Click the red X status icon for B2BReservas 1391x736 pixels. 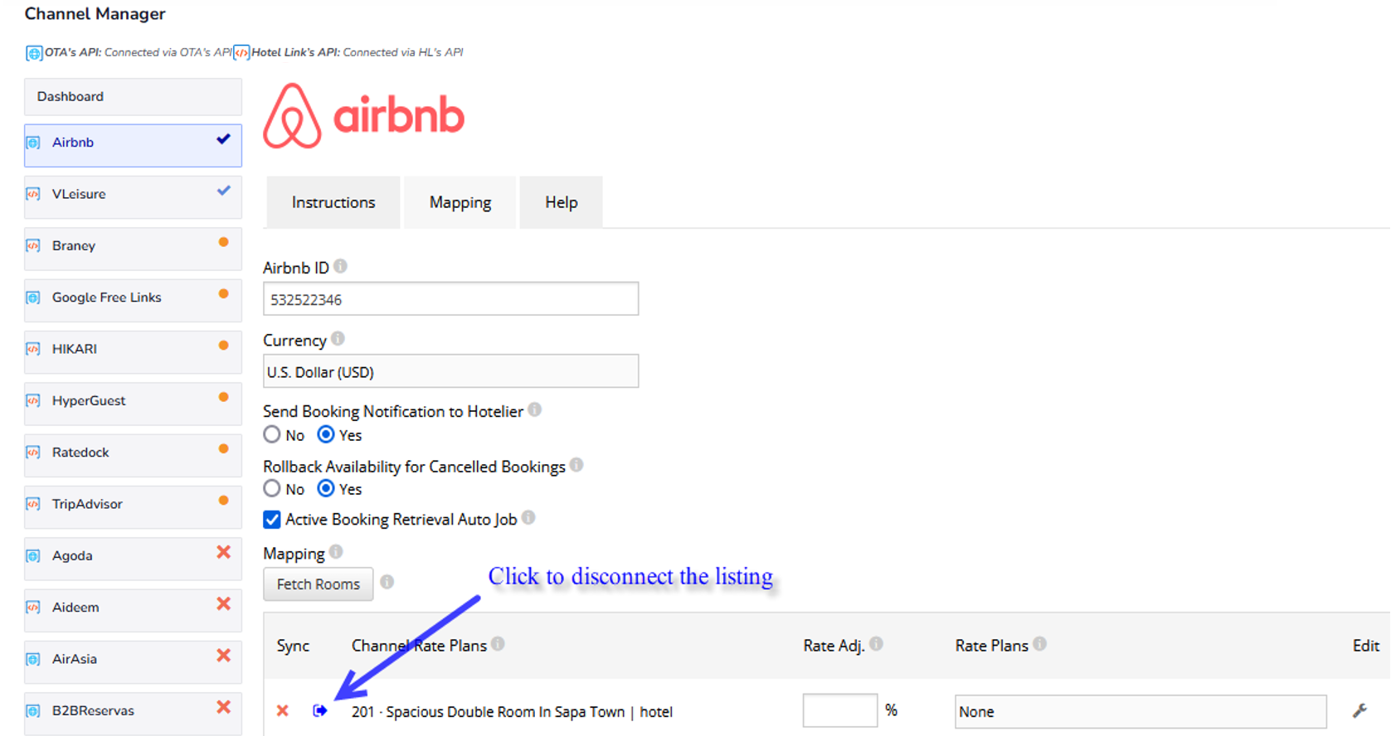(x=223, y=707)
